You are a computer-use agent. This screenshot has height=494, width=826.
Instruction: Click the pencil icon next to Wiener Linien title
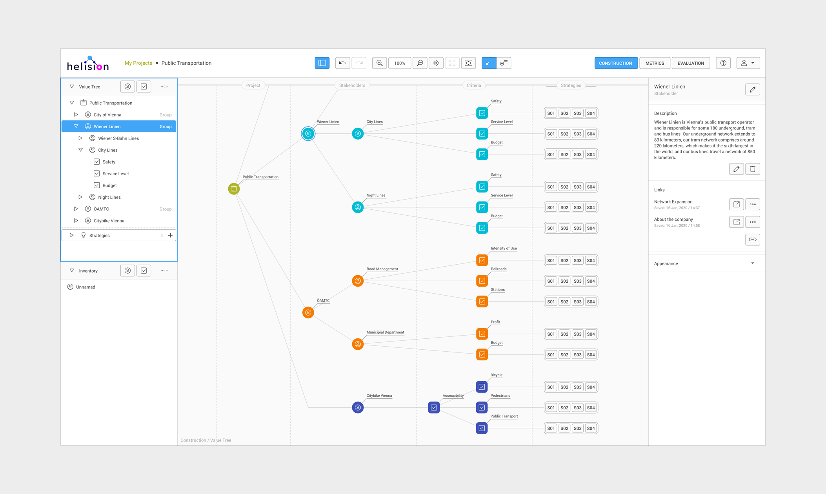752,90
